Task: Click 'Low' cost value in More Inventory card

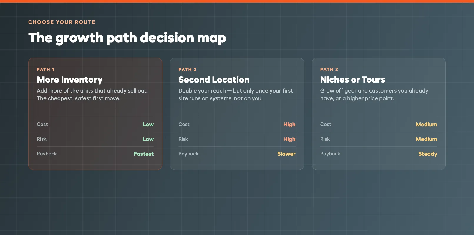Action: (x=148, y=125)
